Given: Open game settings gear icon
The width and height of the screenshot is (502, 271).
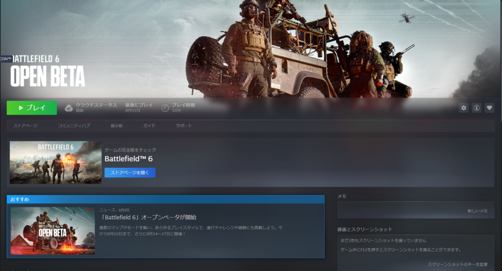Looking at the screenshot, I should (x=464, y=108).
